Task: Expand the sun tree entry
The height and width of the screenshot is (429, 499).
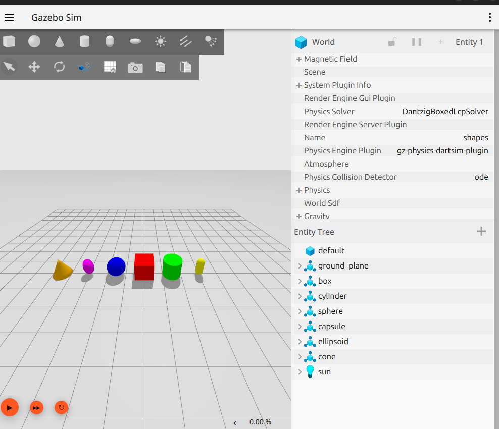Action: tap(300, 372)
